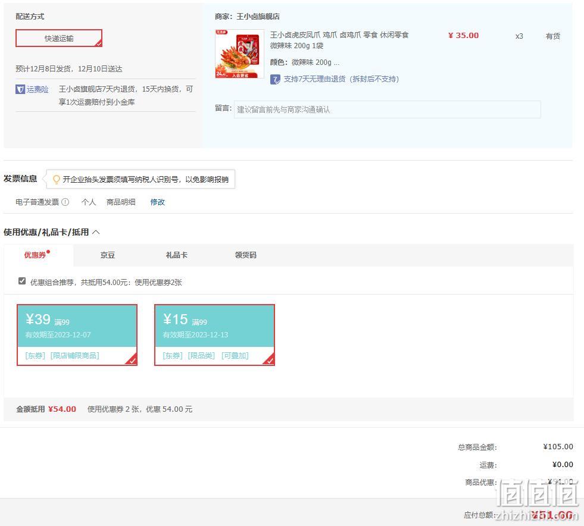Click the 王小卤旗舰店 merchant name
The height and width of the screenshot is (526, 584).
coord(258,17)
